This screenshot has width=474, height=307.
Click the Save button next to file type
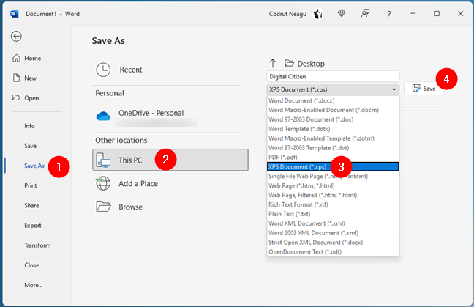424,89
